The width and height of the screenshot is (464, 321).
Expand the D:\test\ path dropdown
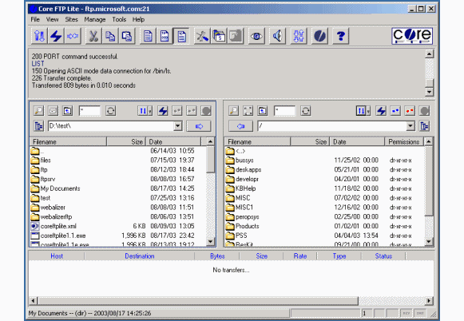point(177,126)
